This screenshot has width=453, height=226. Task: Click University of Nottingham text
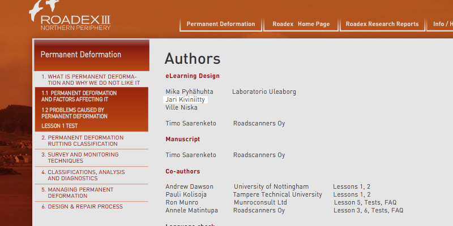[x=271, y=187]
